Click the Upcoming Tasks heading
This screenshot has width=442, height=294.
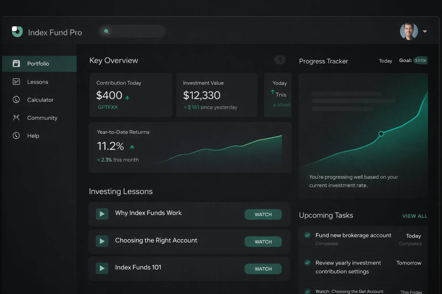pyautogui.click(x=326, y=215)
